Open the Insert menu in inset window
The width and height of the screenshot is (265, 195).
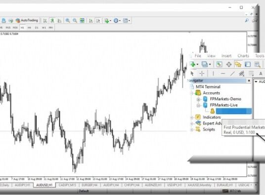[x=226, y=56]
